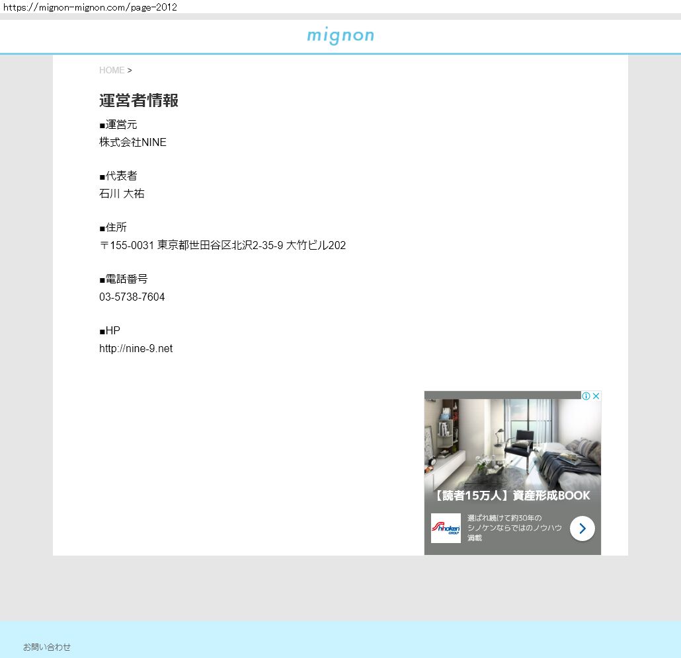This screenshot has width=681, height=658.
Task: Click the ad description シノケンならではのノウハウ
Action: tap(514, 528)
